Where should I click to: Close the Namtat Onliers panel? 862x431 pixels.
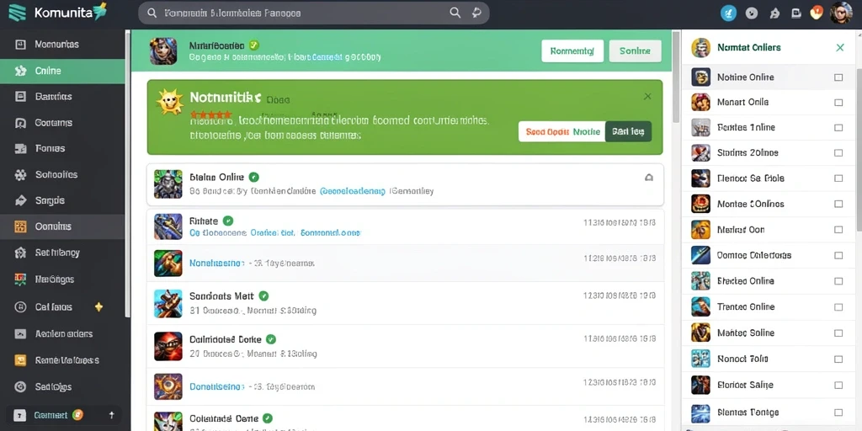(x=840, y=48)
